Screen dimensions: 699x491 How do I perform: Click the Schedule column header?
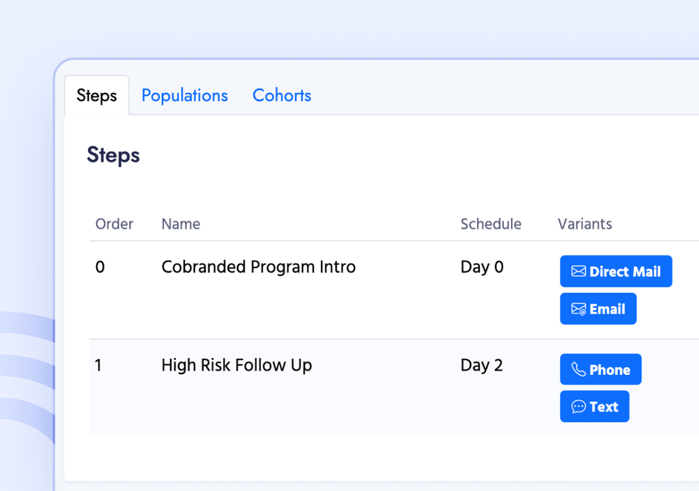pyautogui.click(x=491, y=224)
